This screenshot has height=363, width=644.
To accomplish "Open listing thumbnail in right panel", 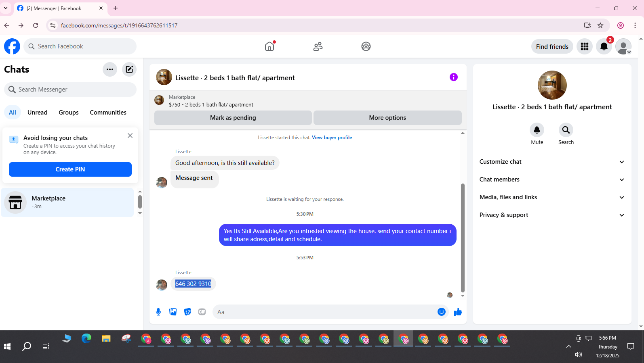I will (552, 85).
